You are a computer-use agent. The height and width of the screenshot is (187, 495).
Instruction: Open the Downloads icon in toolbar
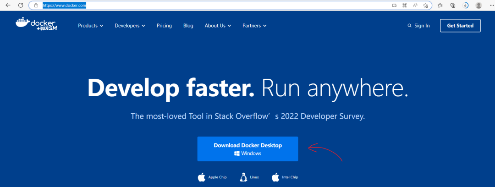[x=465, y=5]
